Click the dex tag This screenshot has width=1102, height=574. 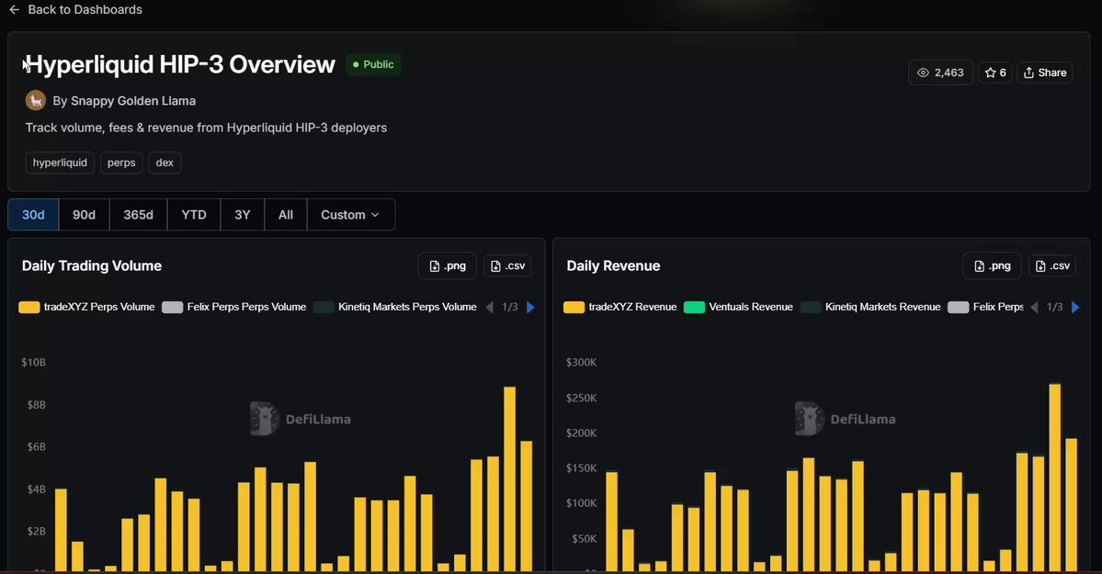tap(165, 163)
